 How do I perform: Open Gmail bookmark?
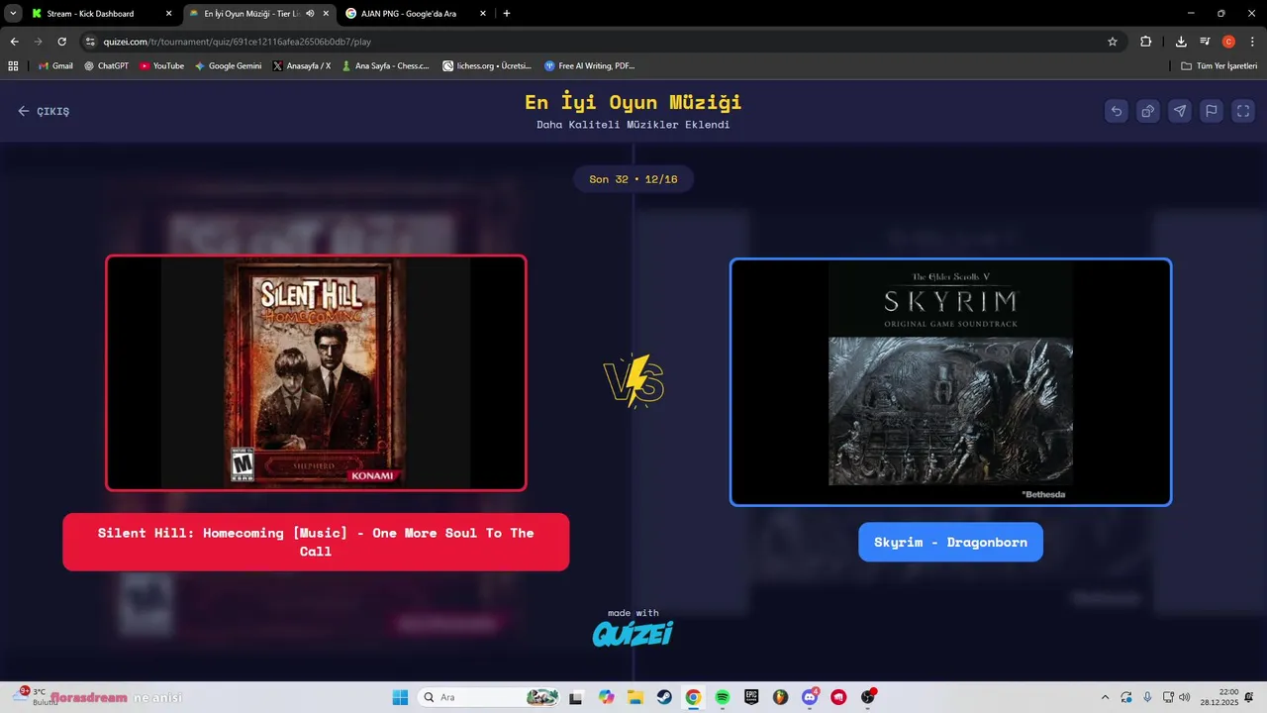tap(55, 66)
